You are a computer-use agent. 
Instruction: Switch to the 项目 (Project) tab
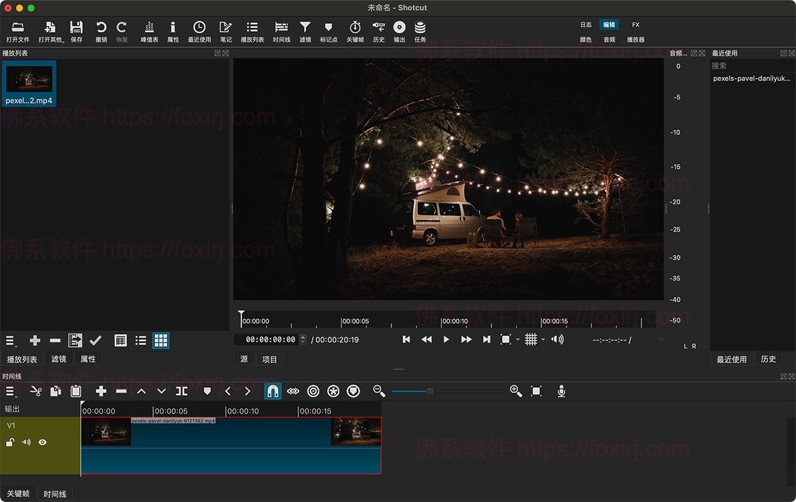tap(269, 359)
